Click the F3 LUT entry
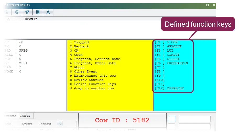Screen dimensions: 239x134 click(164, 51)
